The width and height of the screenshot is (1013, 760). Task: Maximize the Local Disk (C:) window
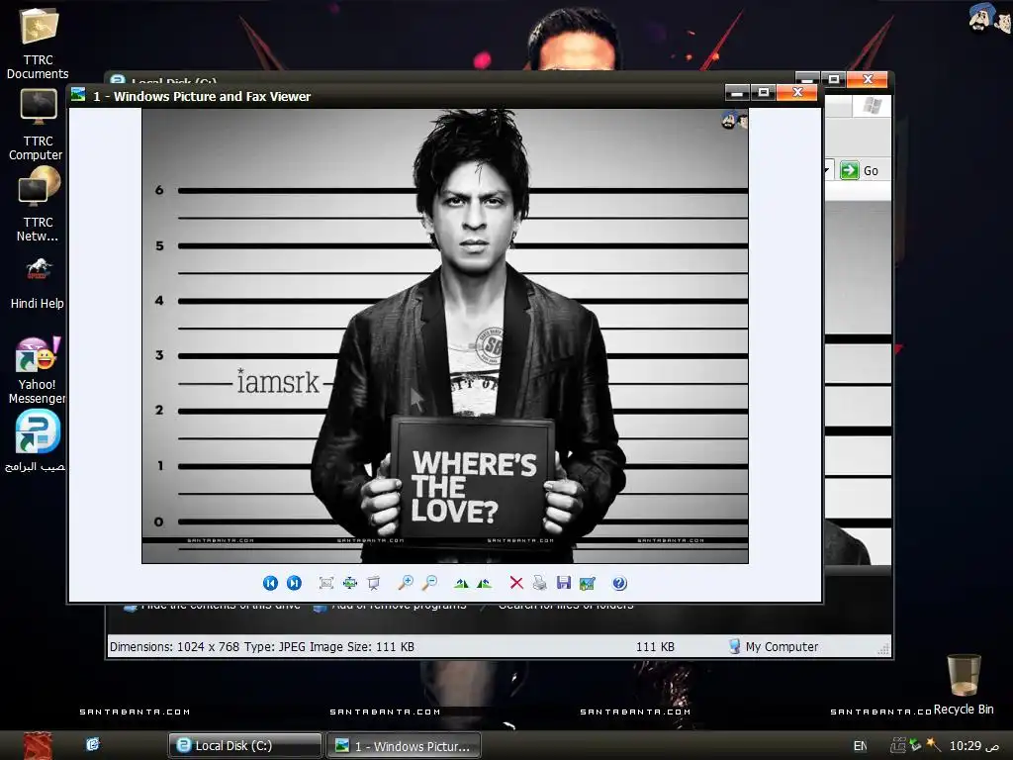coord(833,79)
